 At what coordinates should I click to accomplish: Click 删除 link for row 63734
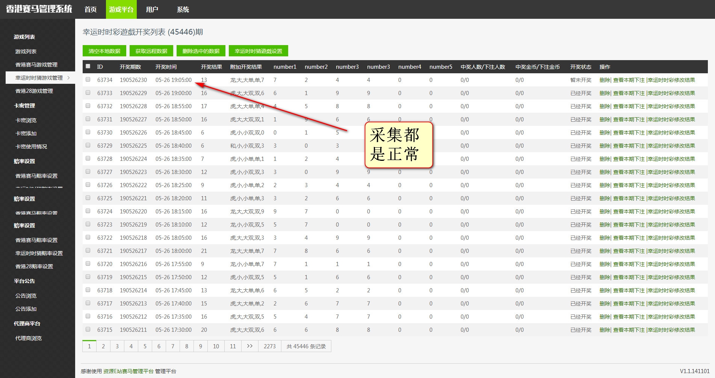coord(605,80)
